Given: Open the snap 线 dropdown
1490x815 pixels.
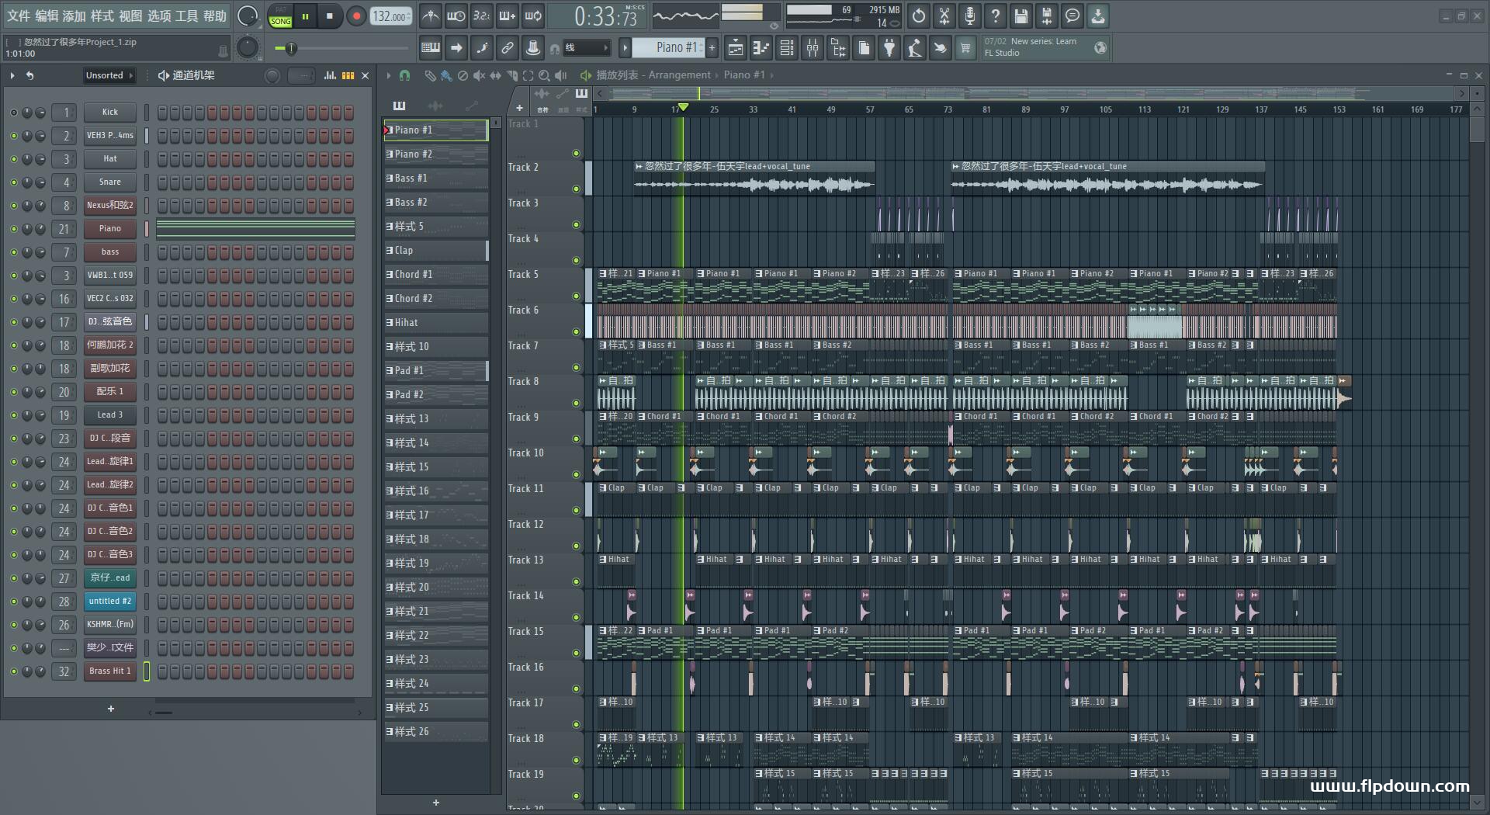Looking at the screenshot, I should (586, 48).
